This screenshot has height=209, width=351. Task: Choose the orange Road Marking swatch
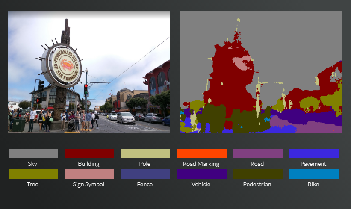pyautogui.click(x=201, y=153)
